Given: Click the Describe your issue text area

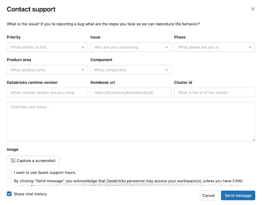Looking at the screenshot, I should 131,122.
